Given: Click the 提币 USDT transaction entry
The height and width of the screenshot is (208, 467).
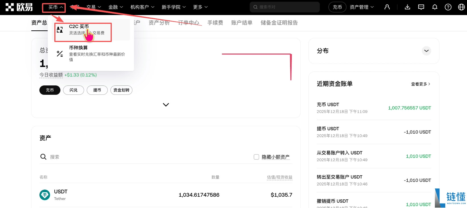Looking at the screenshot, I should pos(374,132).
